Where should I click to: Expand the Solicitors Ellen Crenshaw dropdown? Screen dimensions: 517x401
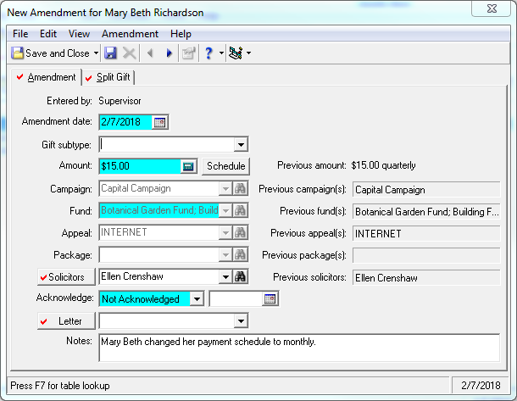[x=225, y=276]
